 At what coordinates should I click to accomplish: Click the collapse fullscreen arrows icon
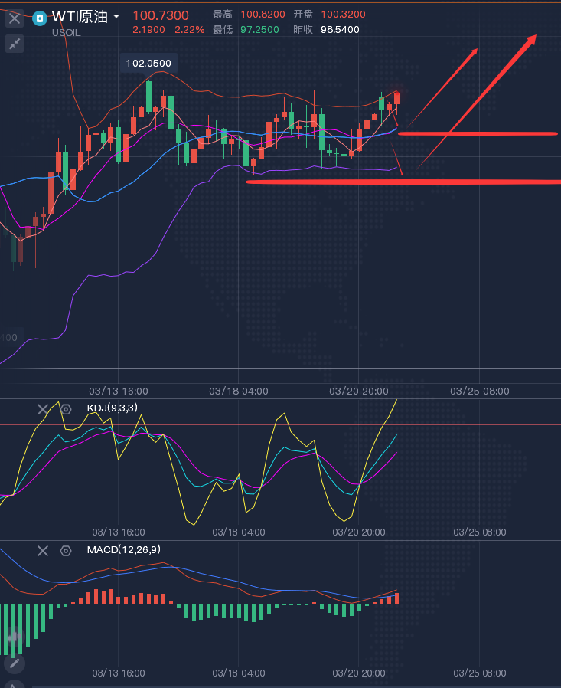pyautogui.click(x=15, y=44)
